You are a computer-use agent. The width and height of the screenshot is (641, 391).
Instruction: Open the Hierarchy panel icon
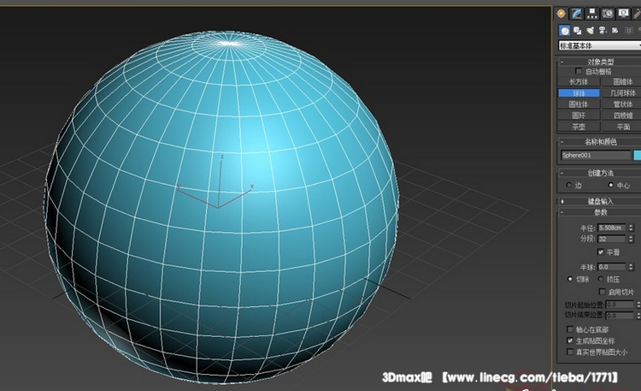593,13
